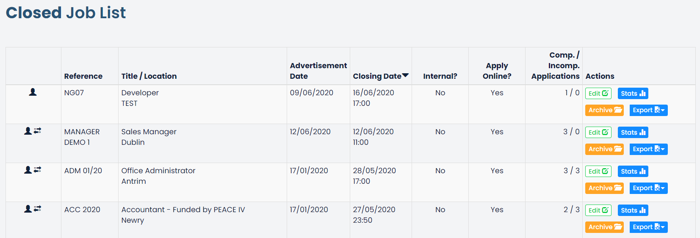This screenshot has height=238, width=700.
Task: Archive the NG07 Developer job
Action: [x=605, y=110]
